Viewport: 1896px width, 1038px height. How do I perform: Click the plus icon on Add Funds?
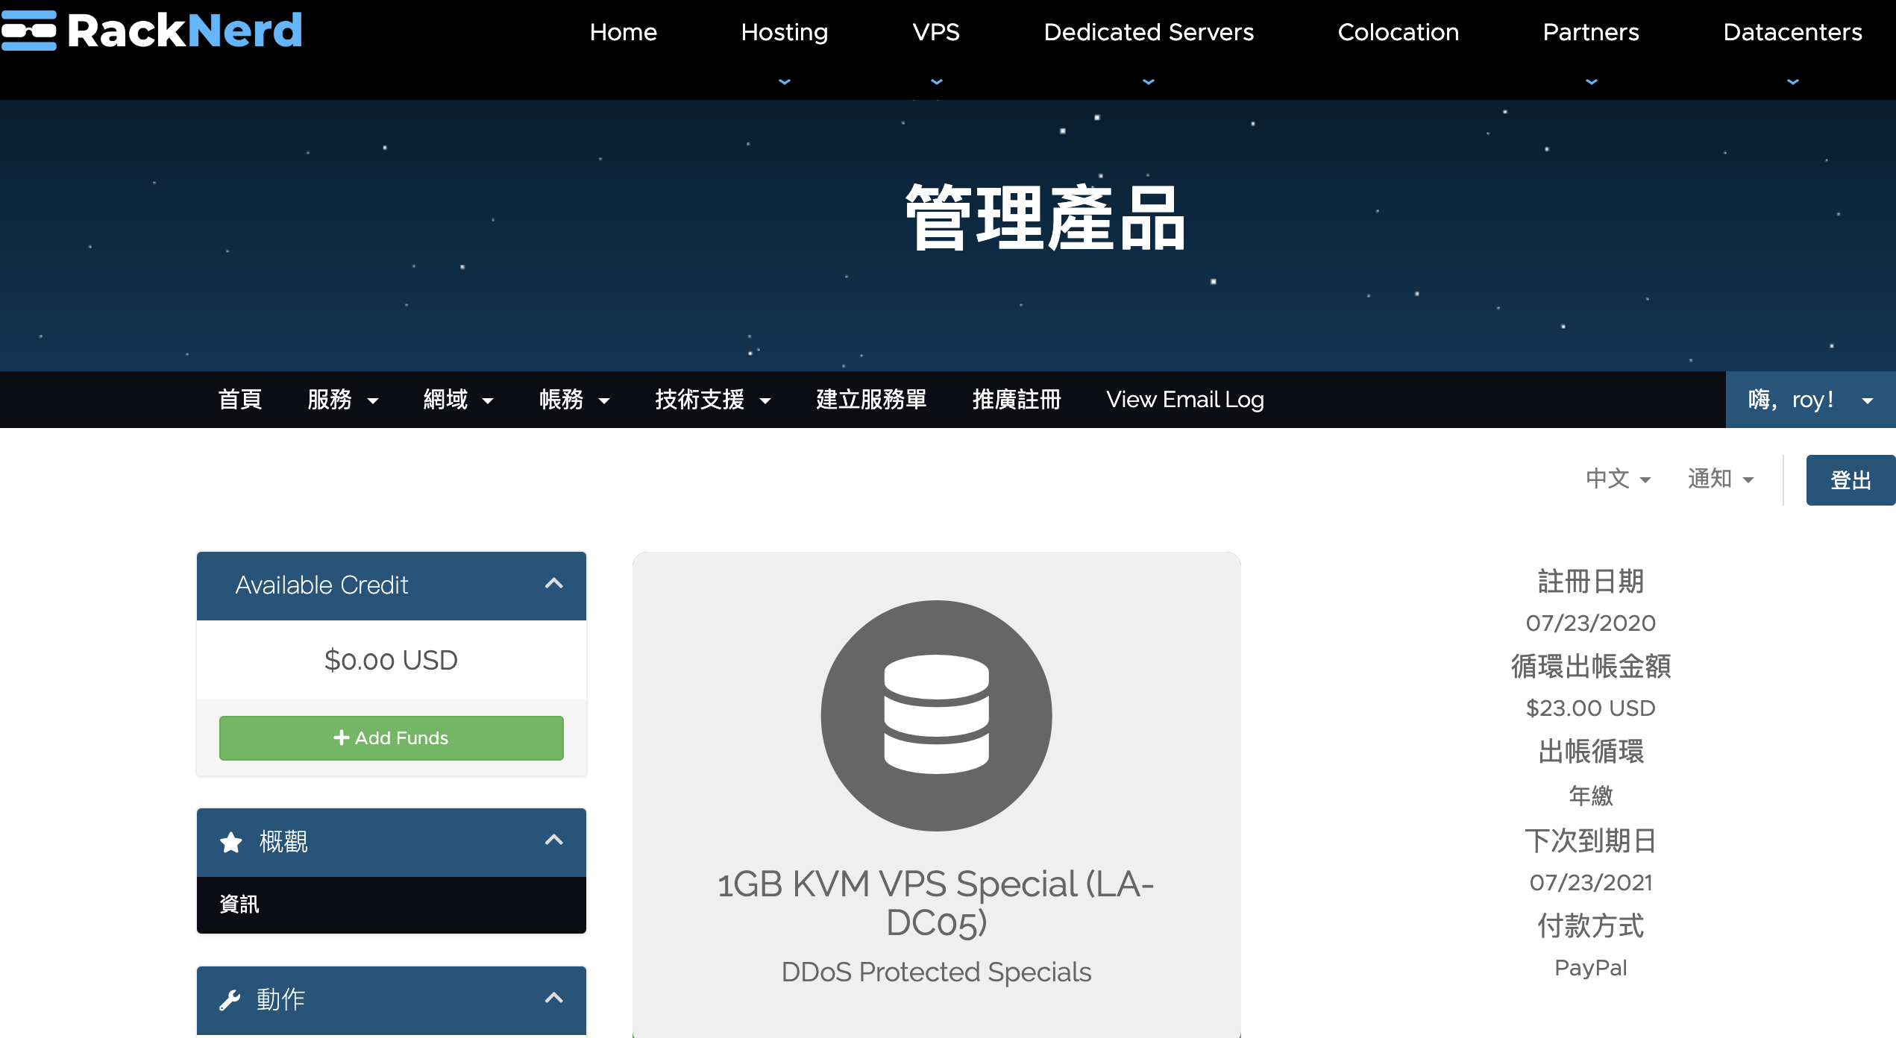[342, 737]
